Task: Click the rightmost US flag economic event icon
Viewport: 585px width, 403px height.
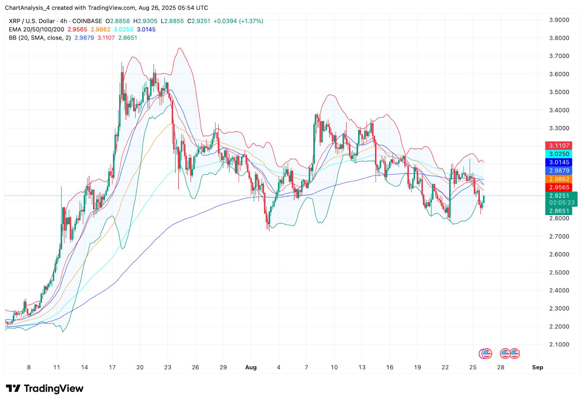Action: coord(515,354)
